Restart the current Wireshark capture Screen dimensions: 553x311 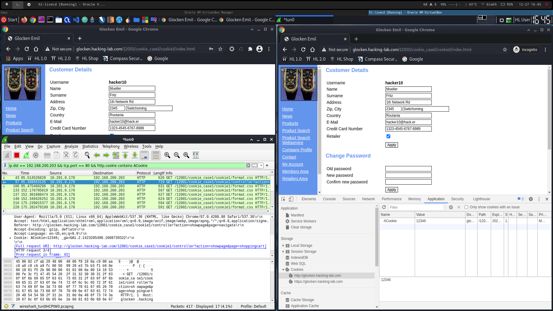[26, 155]
